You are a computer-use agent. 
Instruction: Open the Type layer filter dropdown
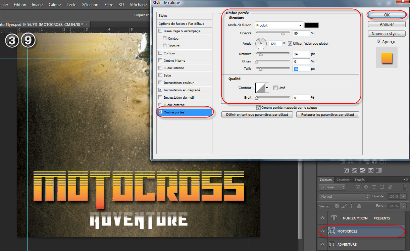(332, 187)
